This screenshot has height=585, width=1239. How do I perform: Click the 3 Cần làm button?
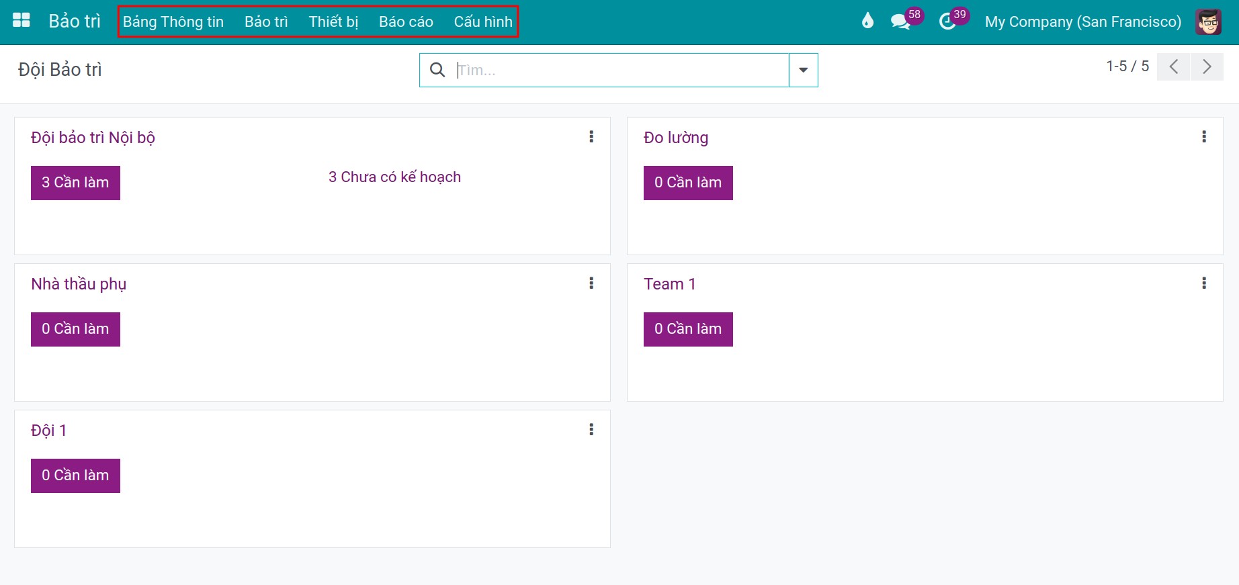(x=75, y=183)
